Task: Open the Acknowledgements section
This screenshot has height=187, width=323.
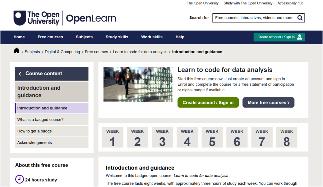Action: [x=52, y=143]
